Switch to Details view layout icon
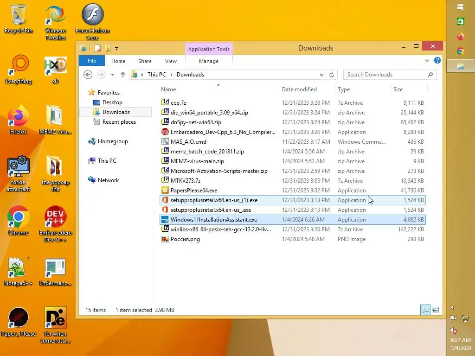The width and height of the screenshot is (475, 356). click(425, 310)
